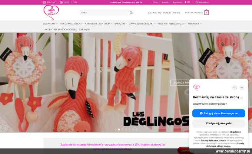Open Zasady dotyczące plików cookie link

(x=225, y=145)
